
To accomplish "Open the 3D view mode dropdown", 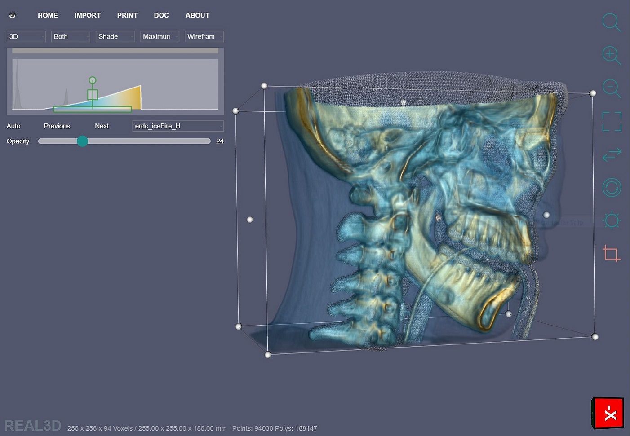I will point(26,36).
